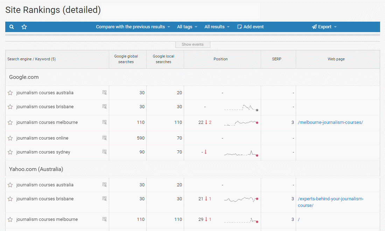Viewport: 385px width, 231px height.
Task: Open the Export menu
Action: [x=324, y=27]
